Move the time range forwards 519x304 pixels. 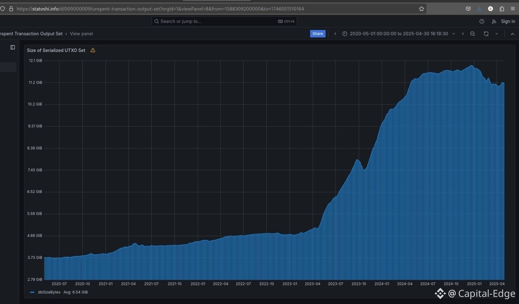pos(463,34)
